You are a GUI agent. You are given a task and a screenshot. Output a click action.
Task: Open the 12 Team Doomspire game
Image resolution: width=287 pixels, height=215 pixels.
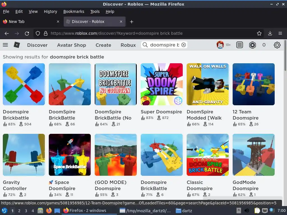[253, 84]
